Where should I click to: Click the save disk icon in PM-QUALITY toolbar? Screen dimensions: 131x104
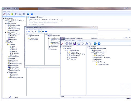click(71, 44)
